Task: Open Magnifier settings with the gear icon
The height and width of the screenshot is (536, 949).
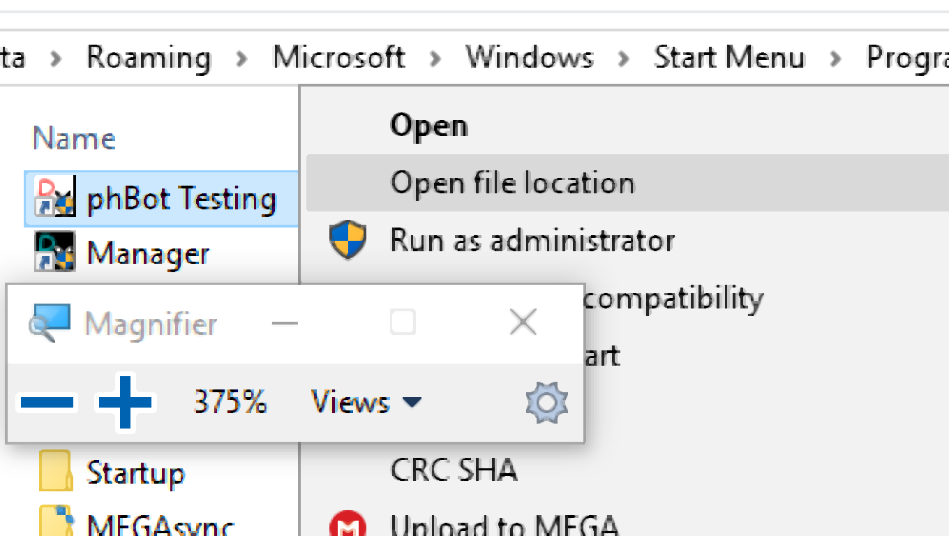Action: (x=546, y=403)
